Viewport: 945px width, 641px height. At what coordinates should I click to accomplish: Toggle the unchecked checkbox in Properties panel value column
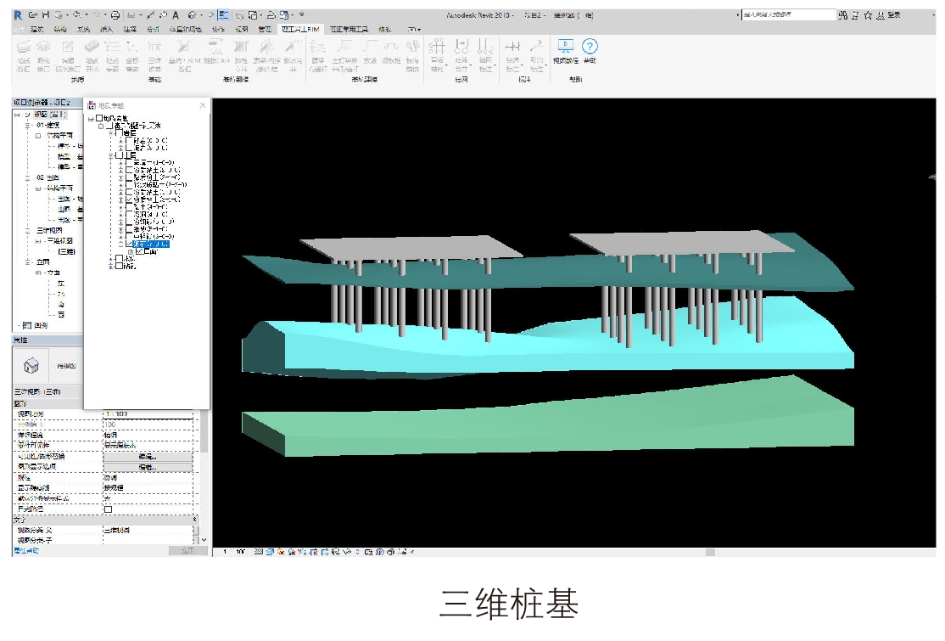click(109, 509)
